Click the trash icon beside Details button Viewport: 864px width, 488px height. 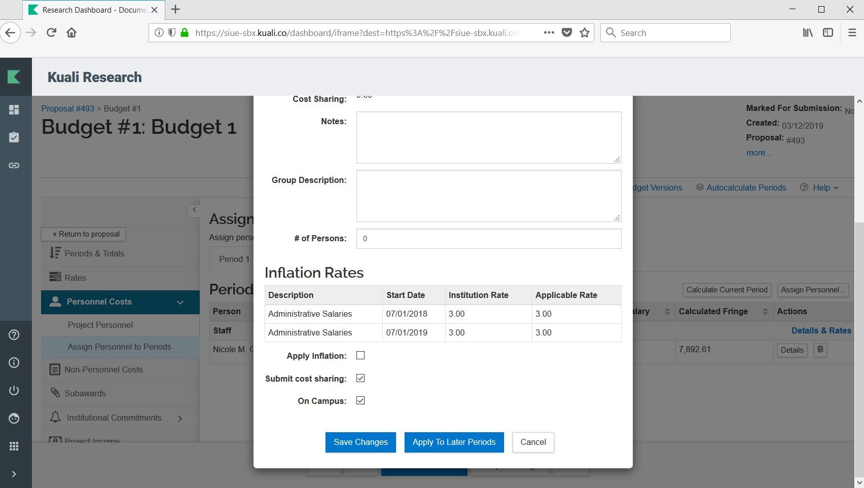point(820,350)
